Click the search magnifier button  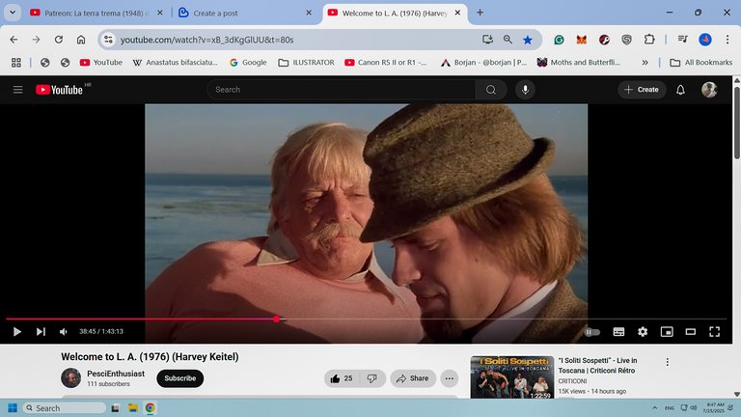point(491,90)
